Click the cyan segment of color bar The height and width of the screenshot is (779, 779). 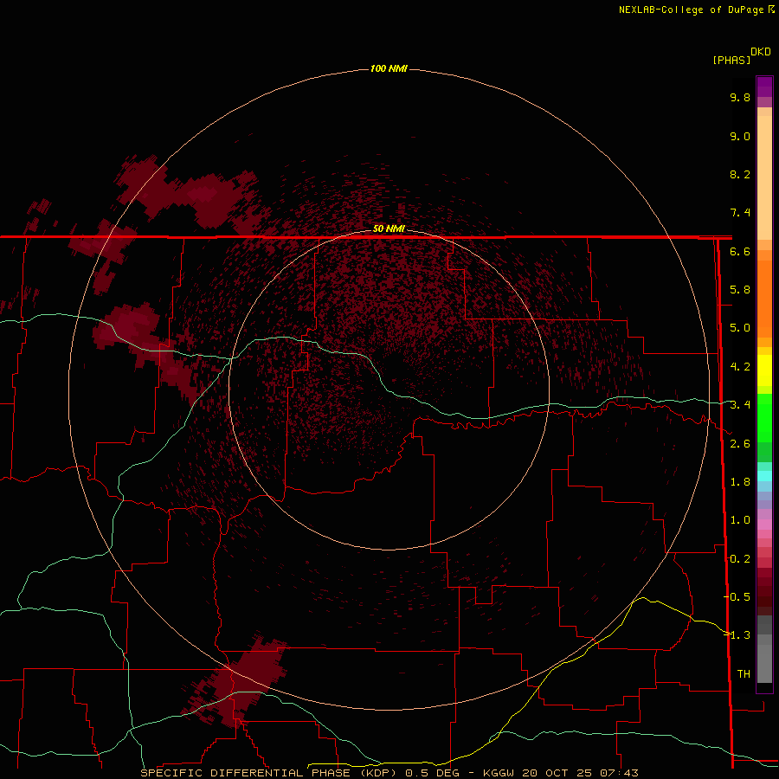pyautogui.click(x=764, y=475)
